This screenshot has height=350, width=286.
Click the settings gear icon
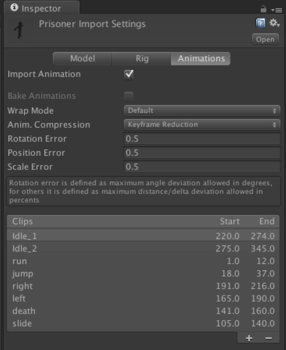coord(274,24)
